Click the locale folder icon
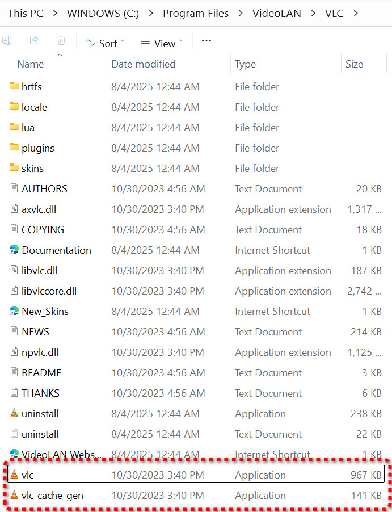The height and width of the screenshot is (512, 392). click(14, 107)
